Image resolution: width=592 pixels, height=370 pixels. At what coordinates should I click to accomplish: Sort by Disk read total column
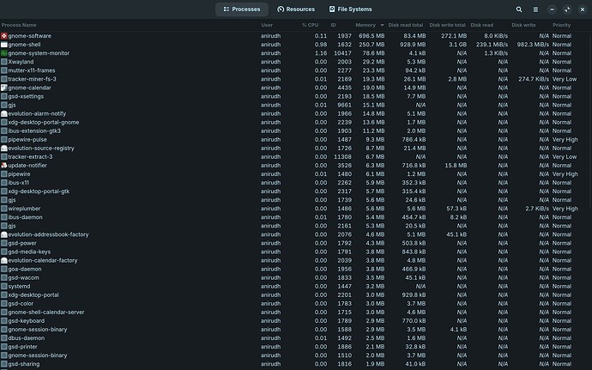[x=406, y=25]
